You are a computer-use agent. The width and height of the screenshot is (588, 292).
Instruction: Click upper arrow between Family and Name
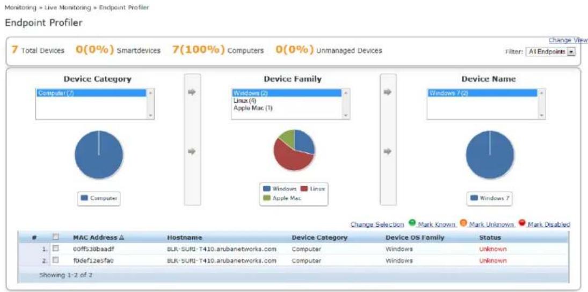click(x=388, y=92)
